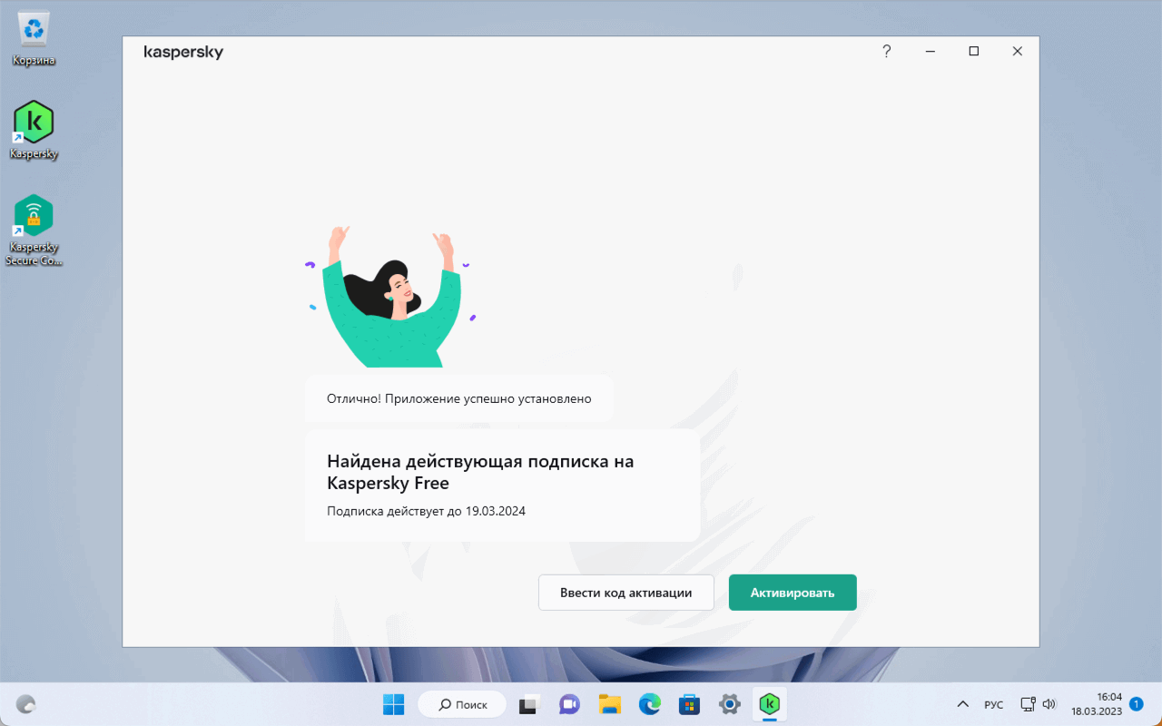The width and height of the screenshot is (1162, 726).
Task: Open Settings gear on the taskbar
Action: point(729,704)
